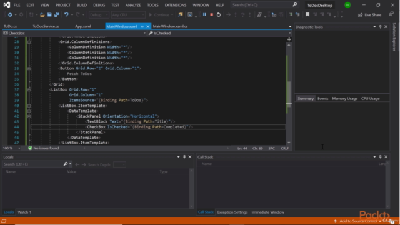The image size is (400, 225).
Task: Click the publish arrow next to Add to Source Control
Action: click(x=336, y=221)
